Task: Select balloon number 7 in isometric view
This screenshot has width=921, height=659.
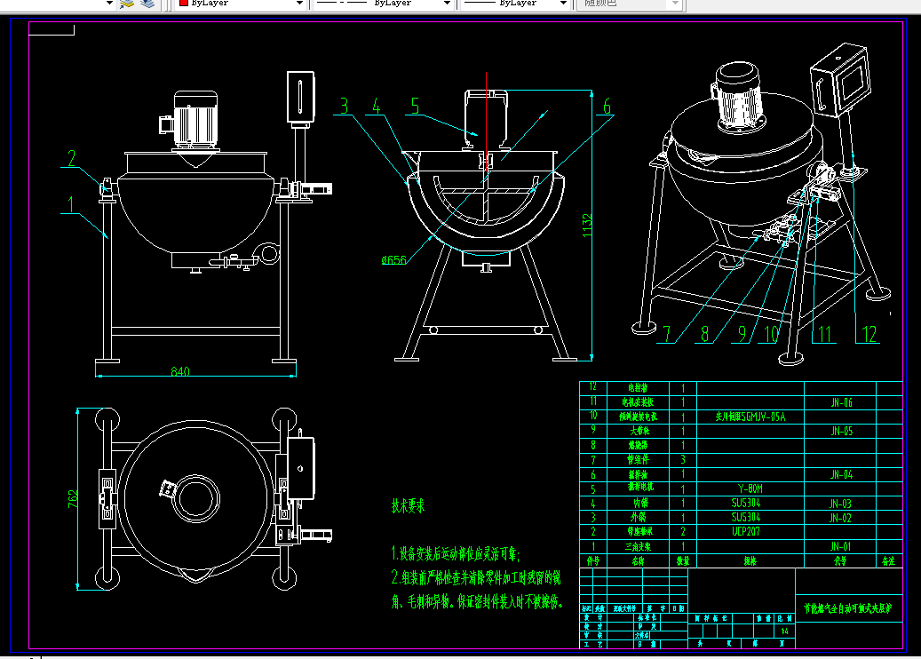Action: point(667,334)
